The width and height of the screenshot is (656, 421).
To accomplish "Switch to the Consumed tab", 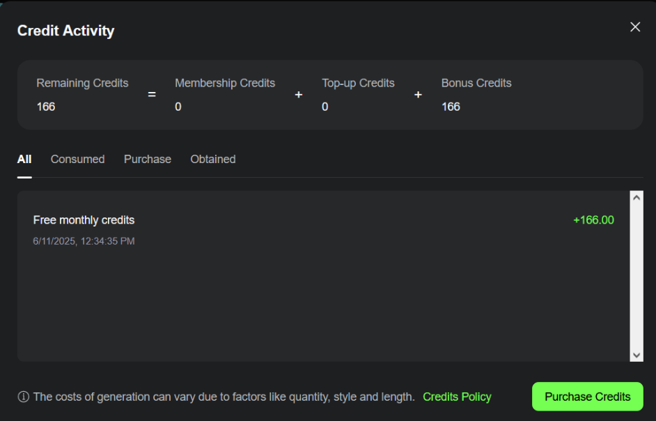I will (x=77, y=159).
